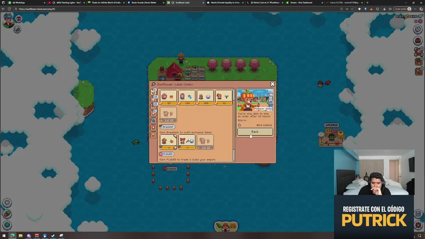Click the vegetable basket icon bottom-left

(x=7, y=214)
